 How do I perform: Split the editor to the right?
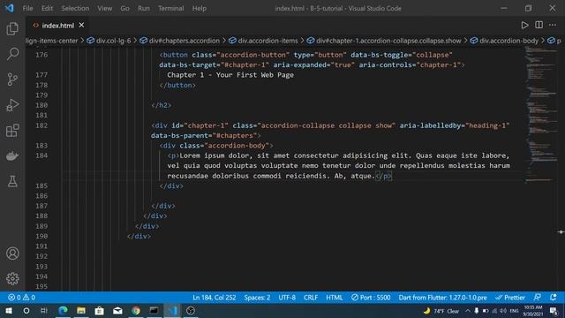(x=539, y=25)
